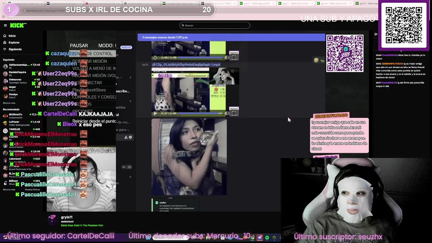The image size is (432, 243).
Task: Click the gryla11 channel name
Action: (67, 217)
